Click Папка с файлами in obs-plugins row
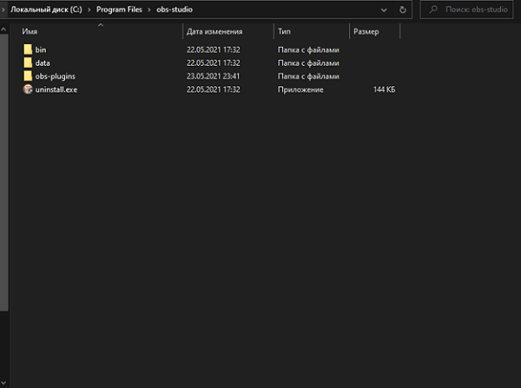Viewport: 521px width, 388px height. tap(308, 76)
